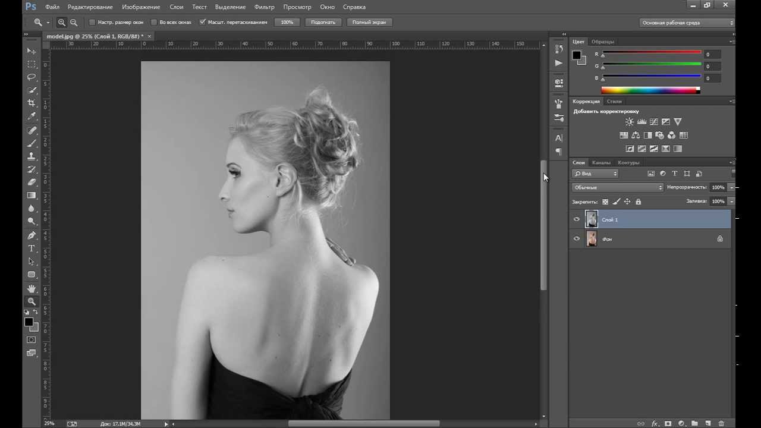The image size is (761, 428).
Task: Click the zoom in magnifier in options bar
Action: click(61, 23)
